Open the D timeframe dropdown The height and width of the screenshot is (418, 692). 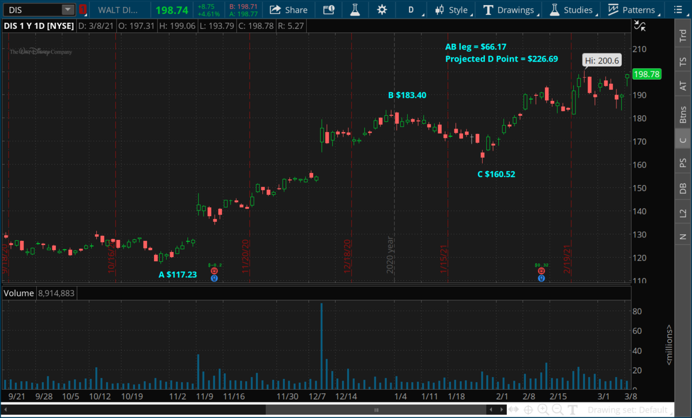(x=411, y=10)
